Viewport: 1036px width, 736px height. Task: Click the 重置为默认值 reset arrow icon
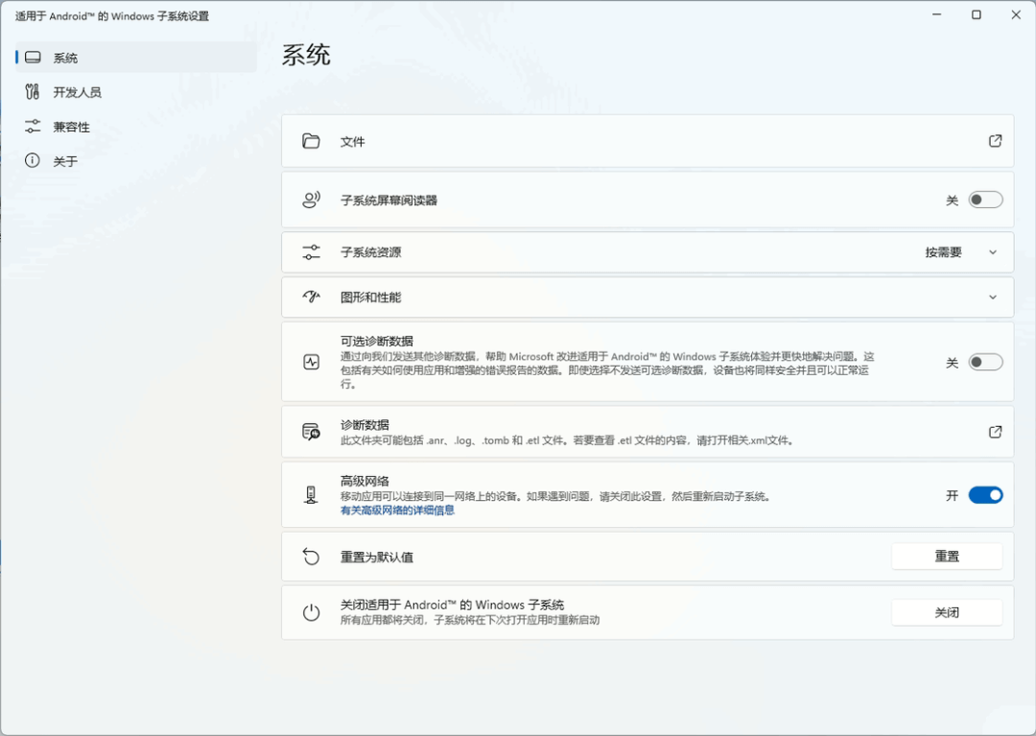point(311,557)
